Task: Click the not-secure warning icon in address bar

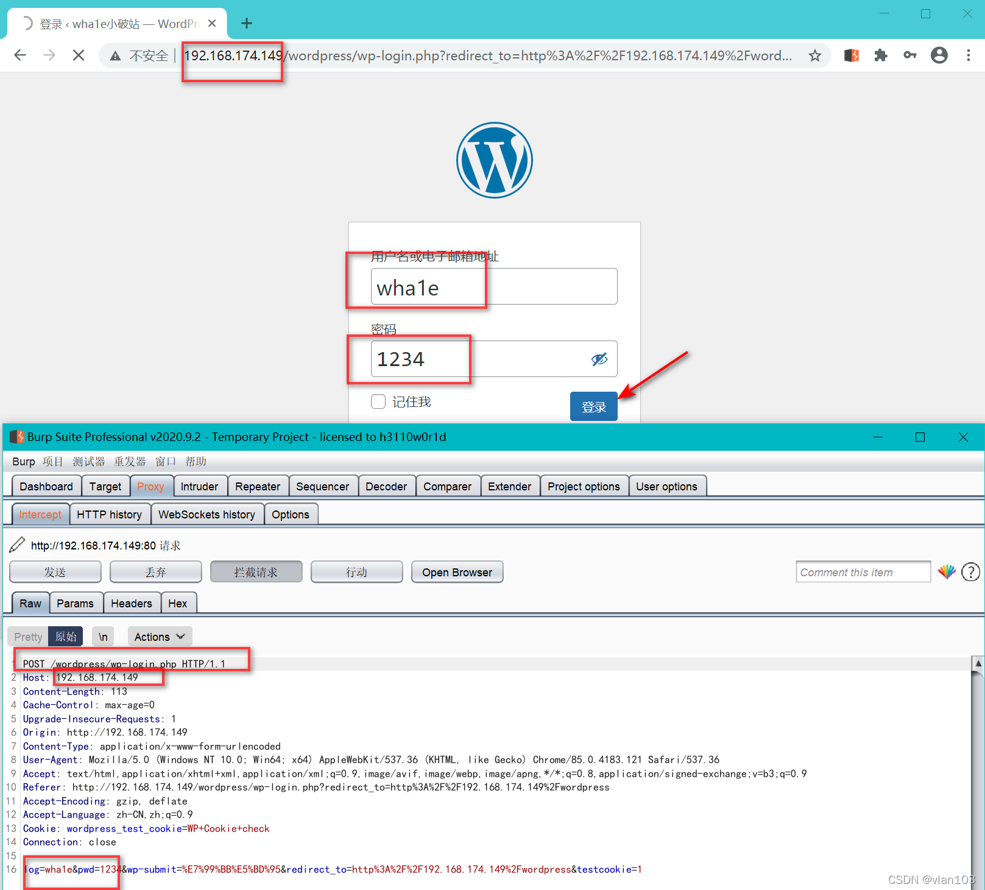Action: [115, 56]
